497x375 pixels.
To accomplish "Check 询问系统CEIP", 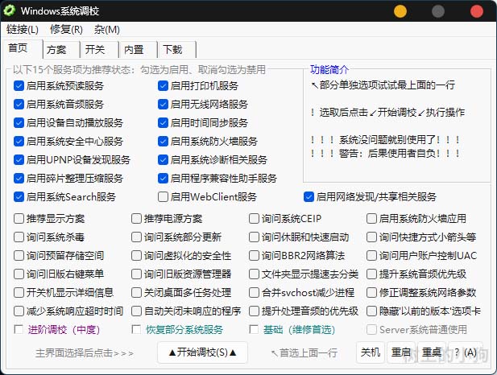I will coord(254,219).
